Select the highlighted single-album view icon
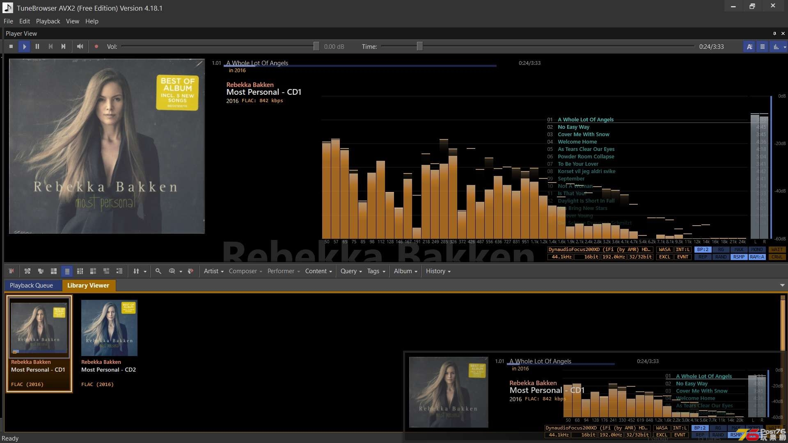 67,271
